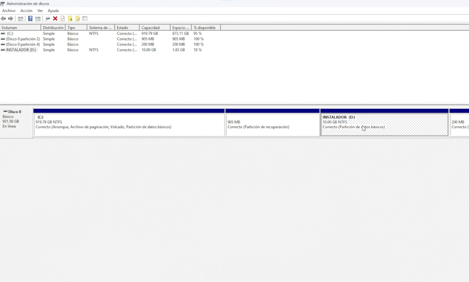The width and height of the screenshot is (469, 282).
Task: Click the folder-with-magnifier toolbar icon
Action: [x=77, y=19]
